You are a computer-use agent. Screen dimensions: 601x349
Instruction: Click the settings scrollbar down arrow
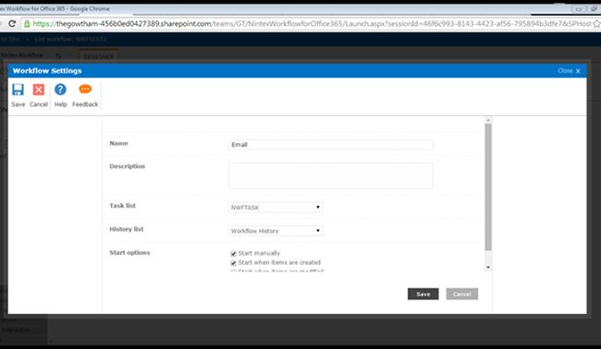488,267
